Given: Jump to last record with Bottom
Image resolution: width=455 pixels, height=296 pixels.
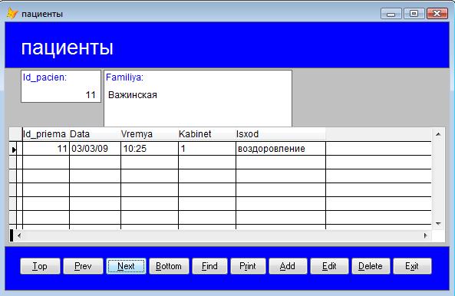Looking at the screenshot, I should tap(169, 266).
